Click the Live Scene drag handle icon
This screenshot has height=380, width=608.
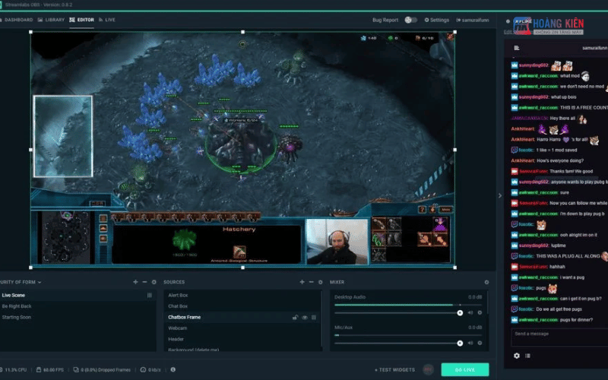150,295
